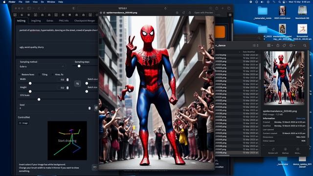The height and width of the screenshot is (176, 313).
Task: Open the Finder more actions dropdown
Action: 292,45
